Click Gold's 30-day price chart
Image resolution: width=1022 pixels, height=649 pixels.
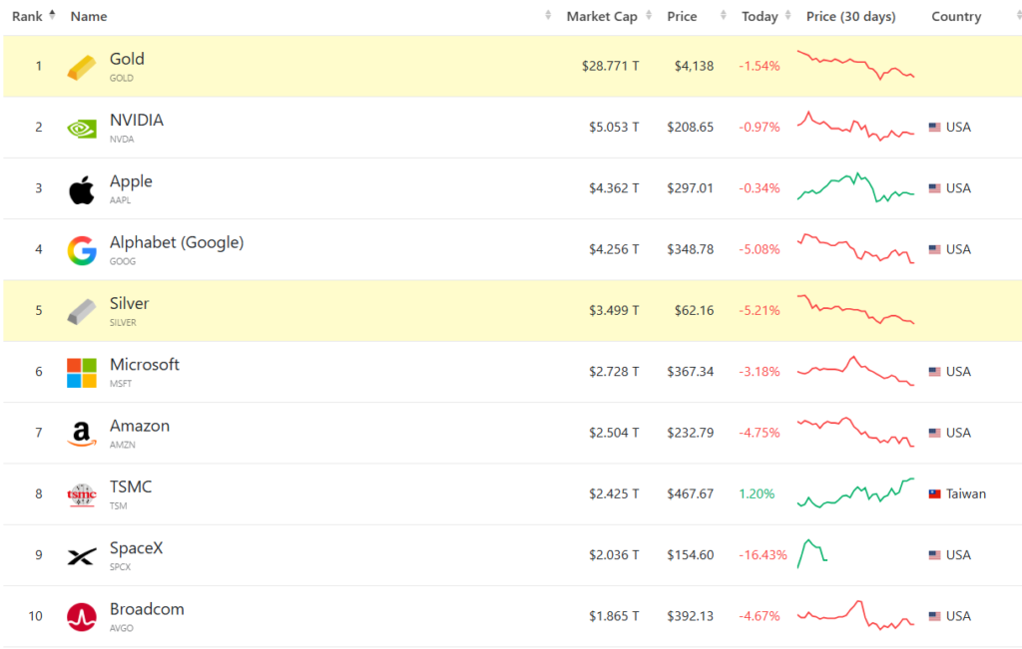[855, 65]
